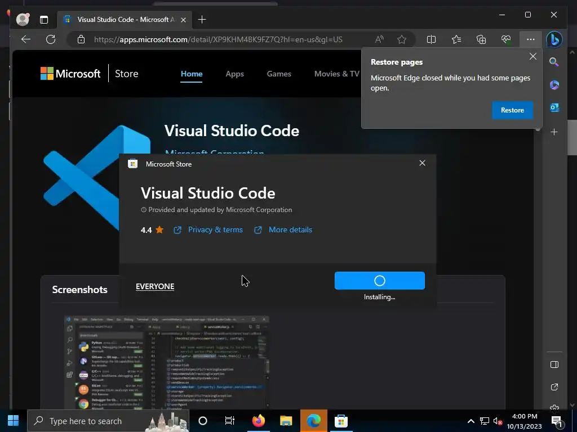577x432 pixels.
Task: Open the sidebar split window icon
Action: [x=554, y=364]
